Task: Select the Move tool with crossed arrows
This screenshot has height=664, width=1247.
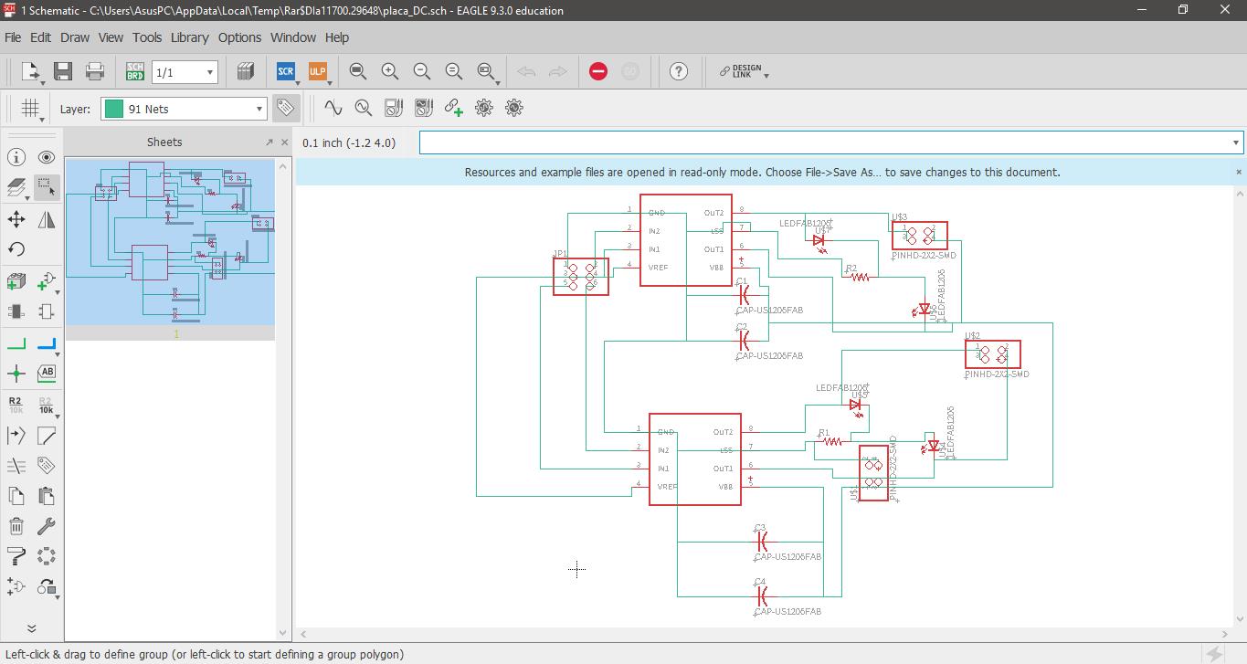Action: click(16, 219)
